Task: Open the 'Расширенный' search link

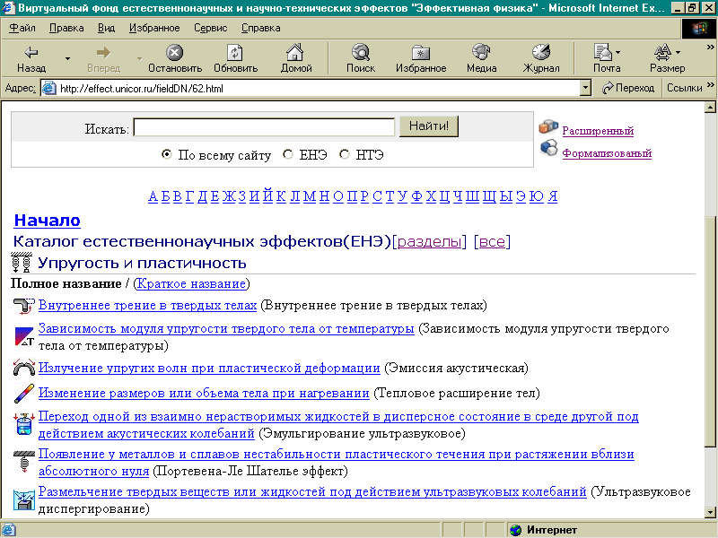Action: pyautogui.click(x=598, y=131)
